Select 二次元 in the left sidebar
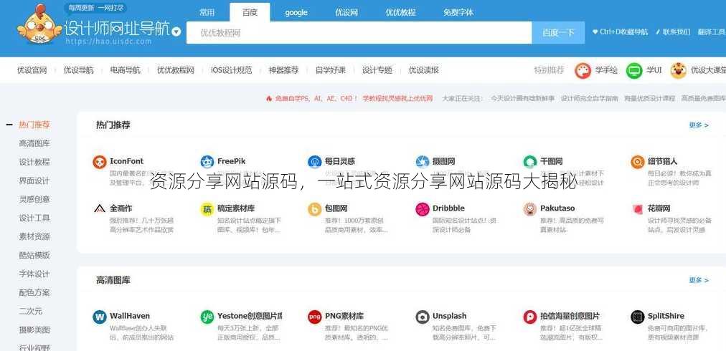The image size is (726, 351). coord(31,311)
